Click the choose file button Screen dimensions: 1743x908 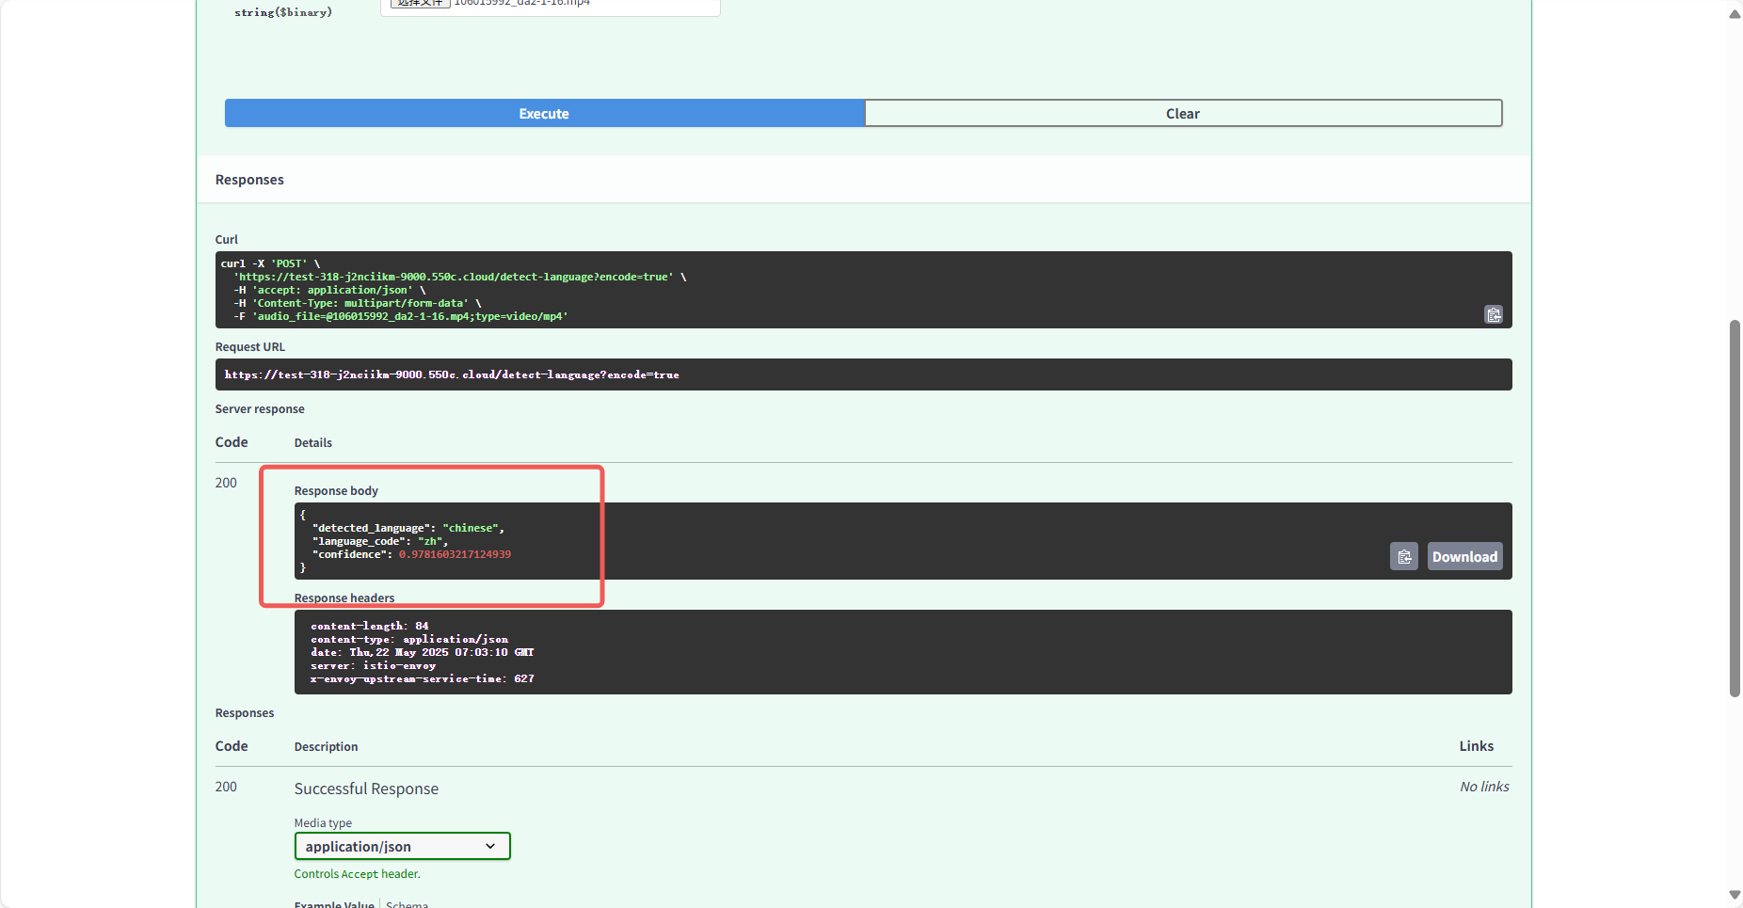click(420, 3)
